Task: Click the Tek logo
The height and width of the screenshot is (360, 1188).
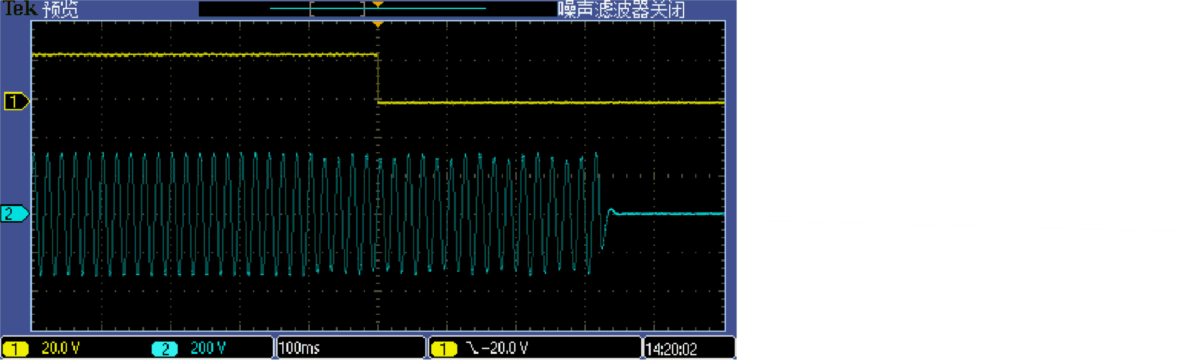Action: [x=20, y=9]
